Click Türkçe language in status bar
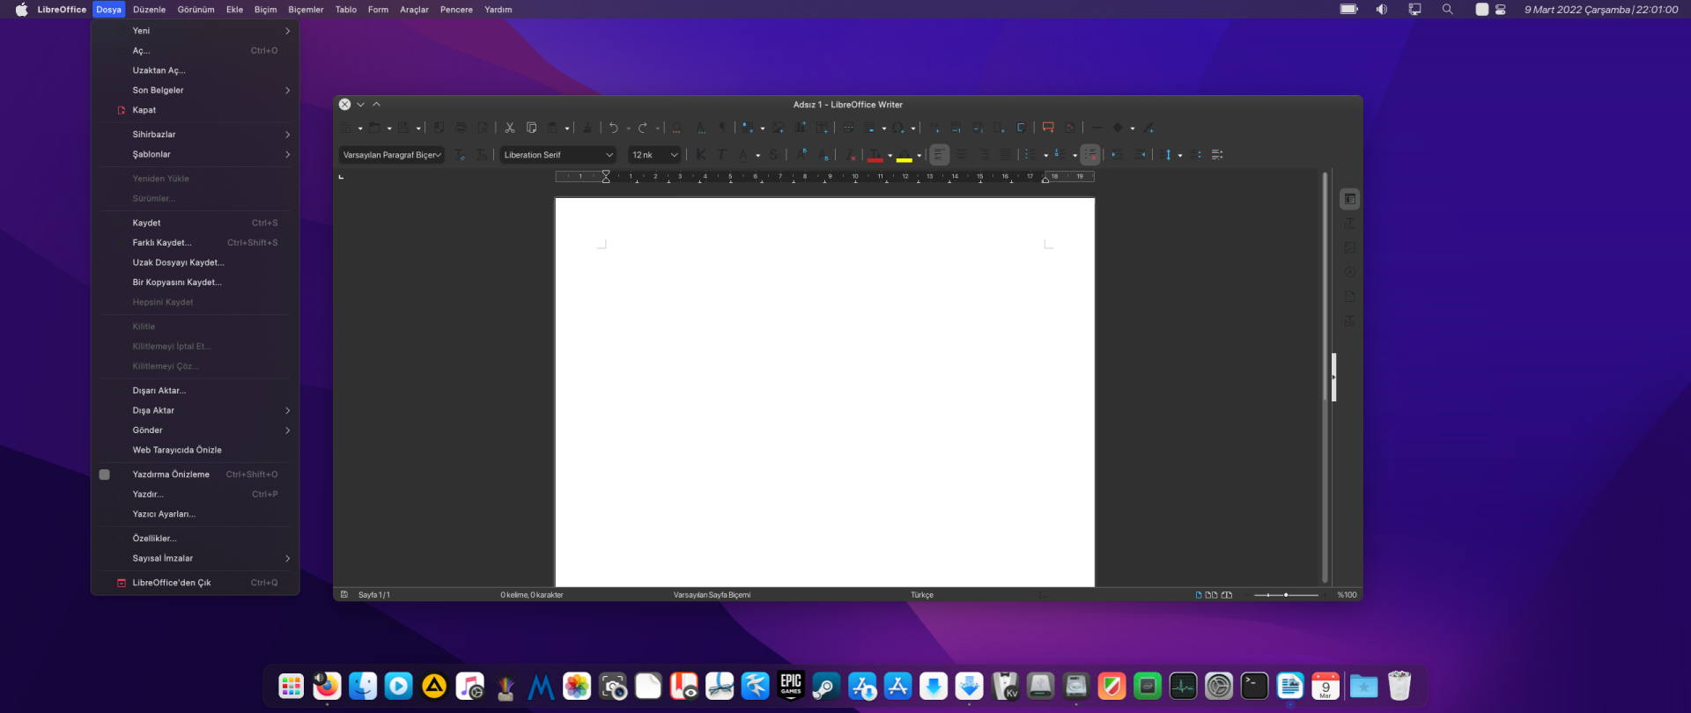This screenshot has height=713, width=1691. pyautogui.click(x=922, y=595)
